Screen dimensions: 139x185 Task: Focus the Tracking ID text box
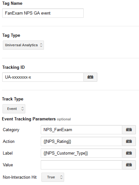point(43,77)
